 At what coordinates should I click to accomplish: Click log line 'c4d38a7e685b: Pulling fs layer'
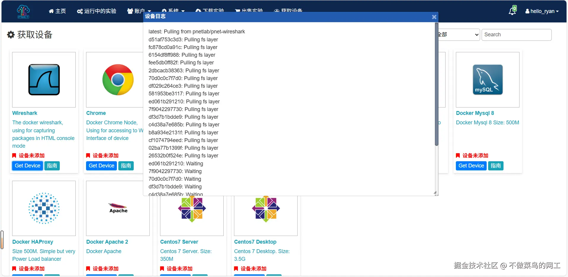(x=184, y=125)
